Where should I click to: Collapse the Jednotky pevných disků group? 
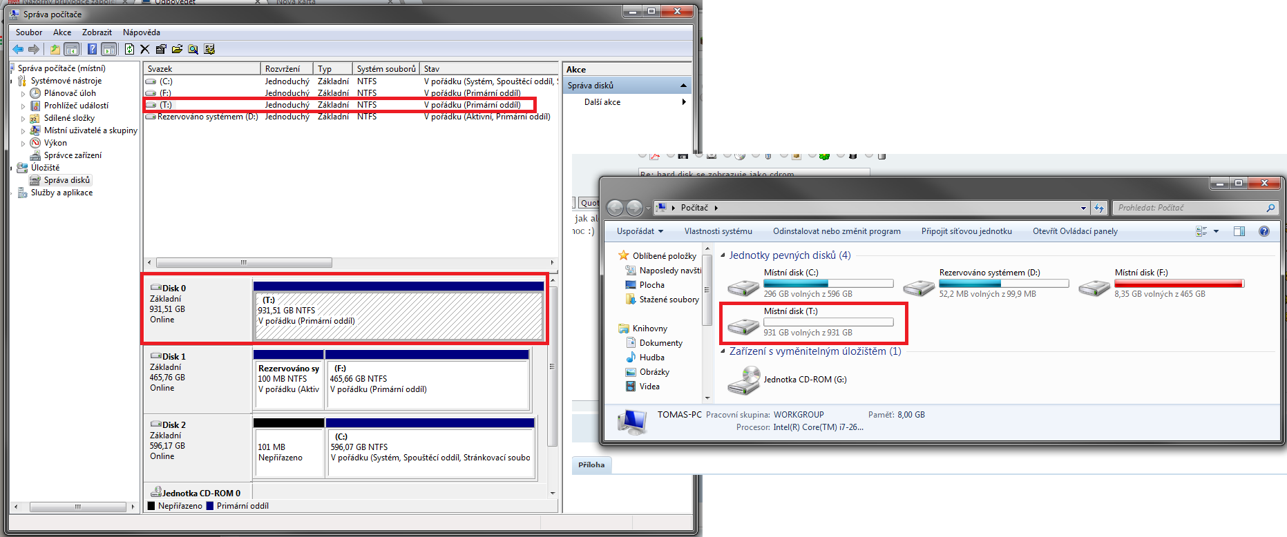click(x=723, y=255)
